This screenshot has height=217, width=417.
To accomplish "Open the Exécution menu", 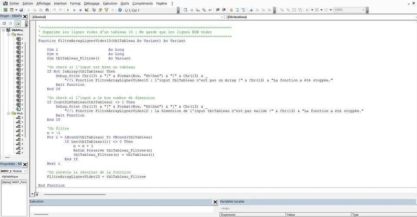I will (x=110, y=3).
